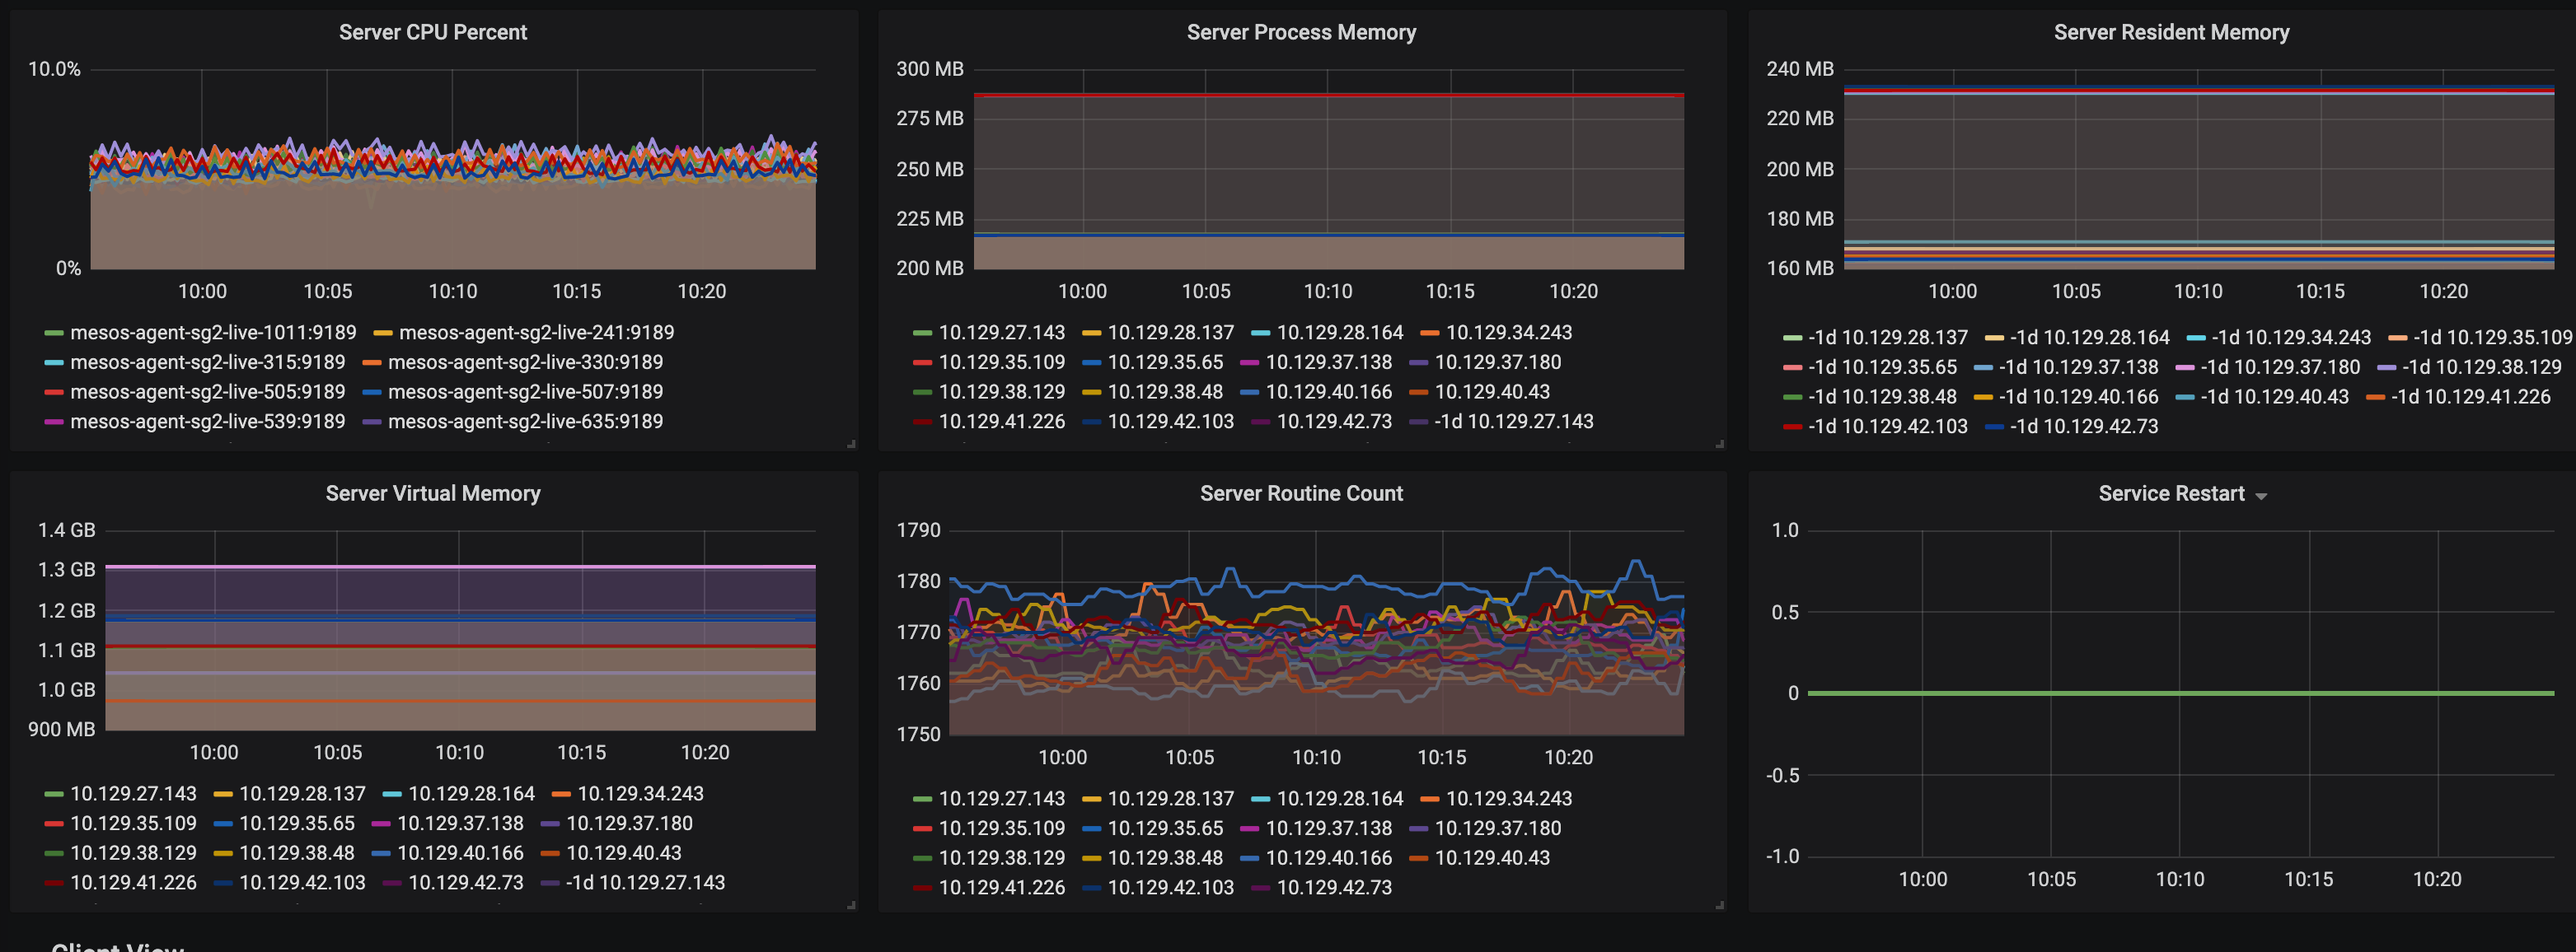Select 10.129.35.65 in Server Process Memory legend
Image resolution: width=2576 pixels, height=952 pixels.
(x=1165, y=362)
